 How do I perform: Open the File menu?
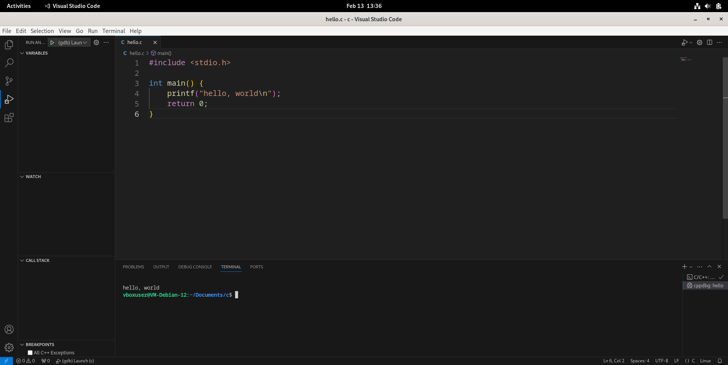click(x=7, y=31)
